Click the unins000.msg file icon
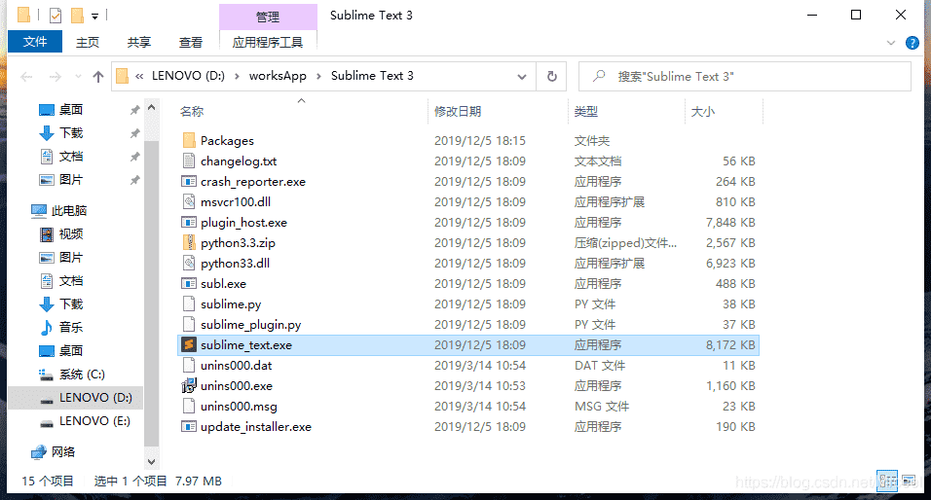The image size is (931, 500). 189,407
